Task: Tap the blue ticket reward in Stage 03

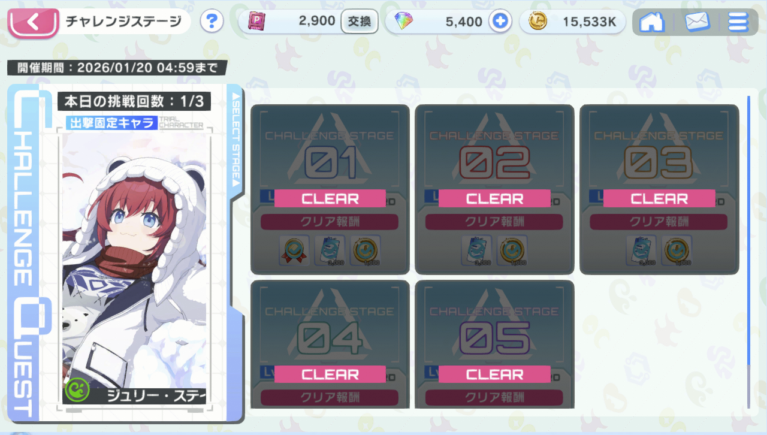Action: coord(642,250)
